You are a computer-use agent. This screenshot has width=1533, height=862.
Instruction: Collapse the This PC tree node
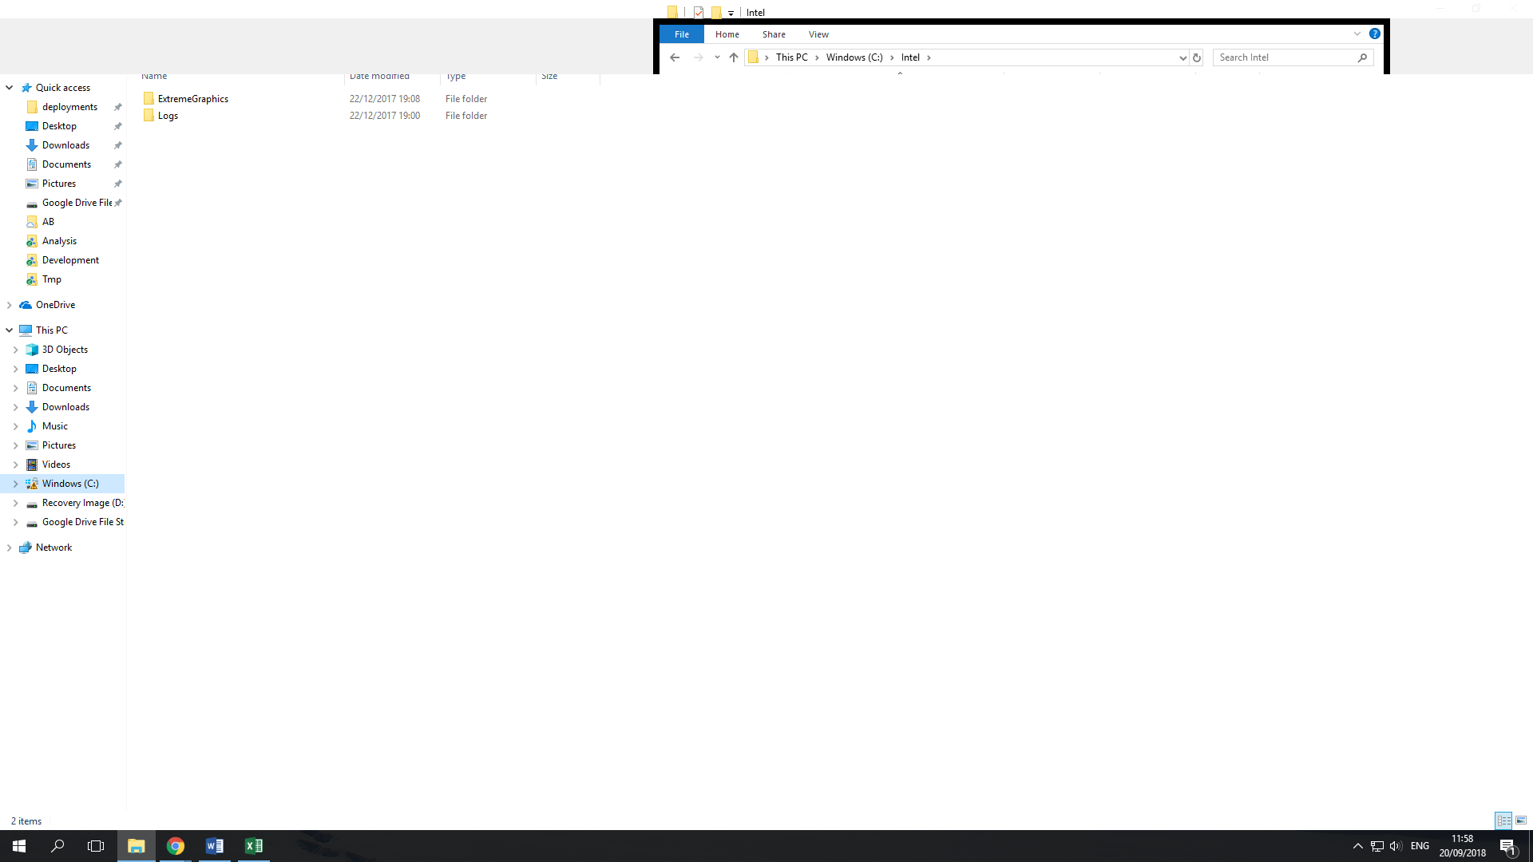point(10,330)
